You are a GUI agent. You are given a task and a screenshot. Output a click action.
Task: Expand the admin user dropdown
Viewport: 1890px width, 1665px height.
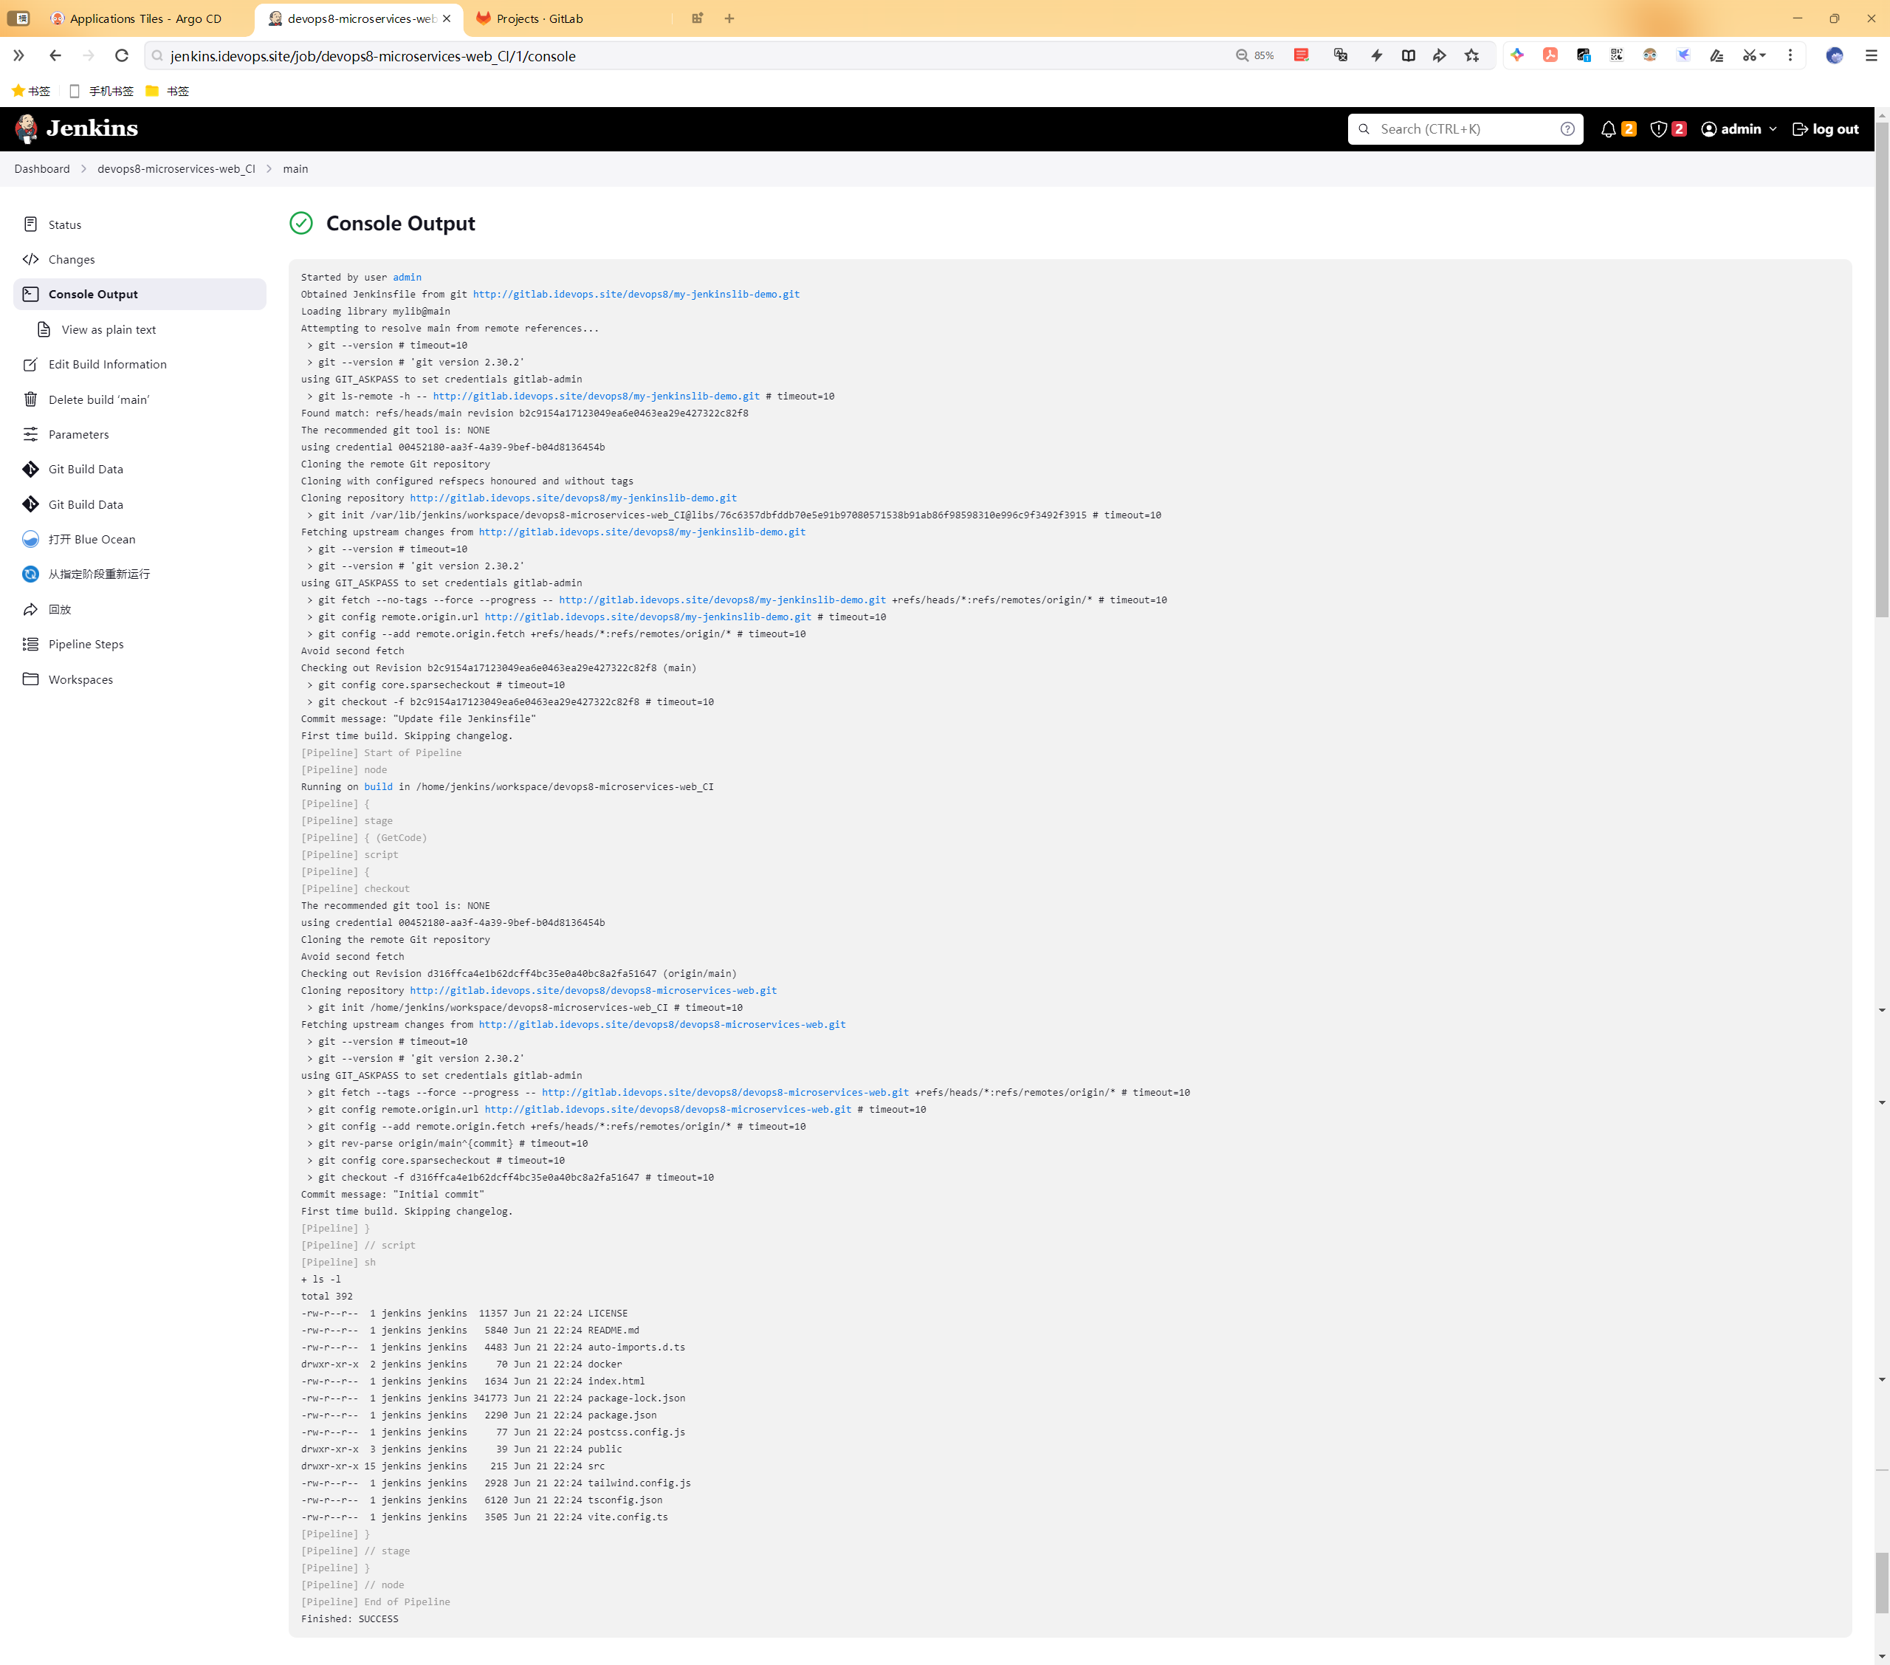click(x=1739, y=129)
